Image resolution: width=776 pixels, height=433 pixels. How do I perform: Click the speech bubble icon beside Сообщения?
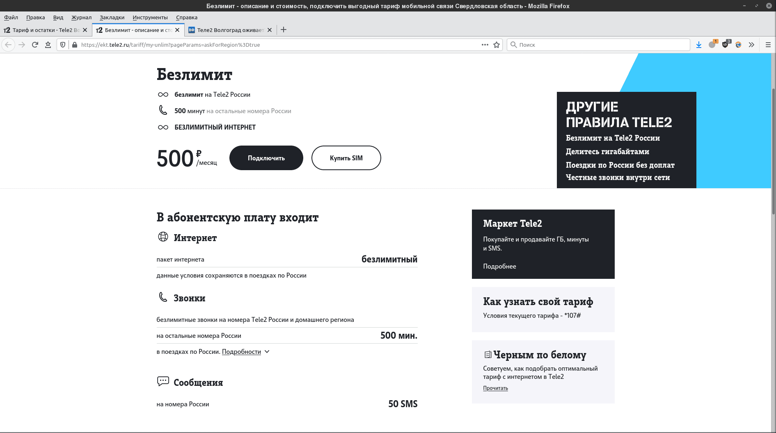[x=163, y=381]
